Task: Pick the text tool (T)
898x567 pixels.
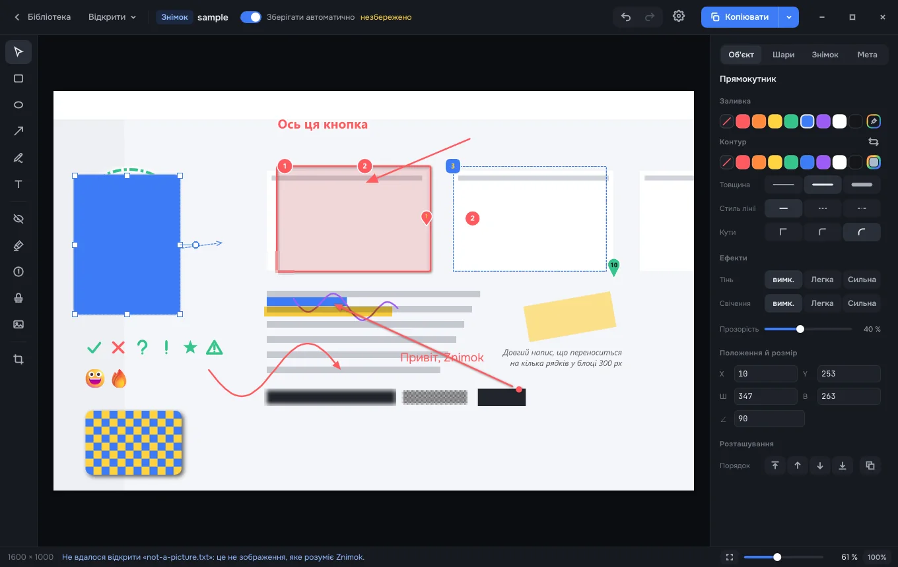Action: (18, 184)
